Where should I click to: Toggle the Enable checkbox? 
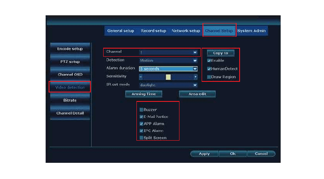tap(209, 61)
